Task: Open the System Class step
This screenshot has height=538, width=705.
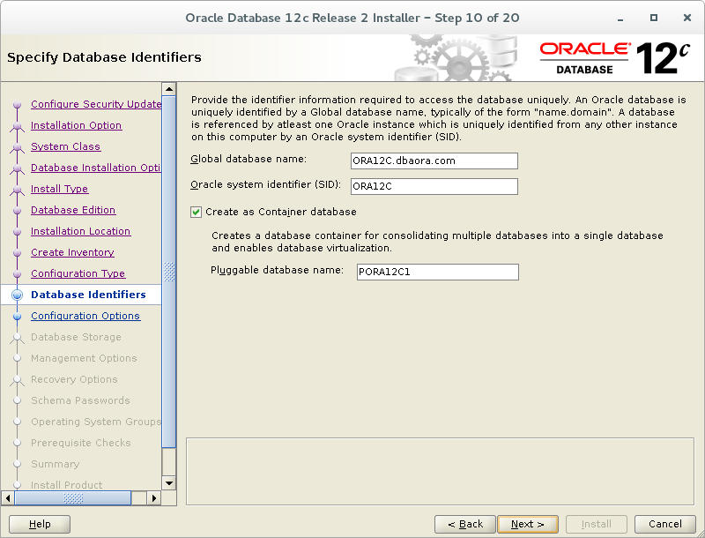Action: (65, 146)
